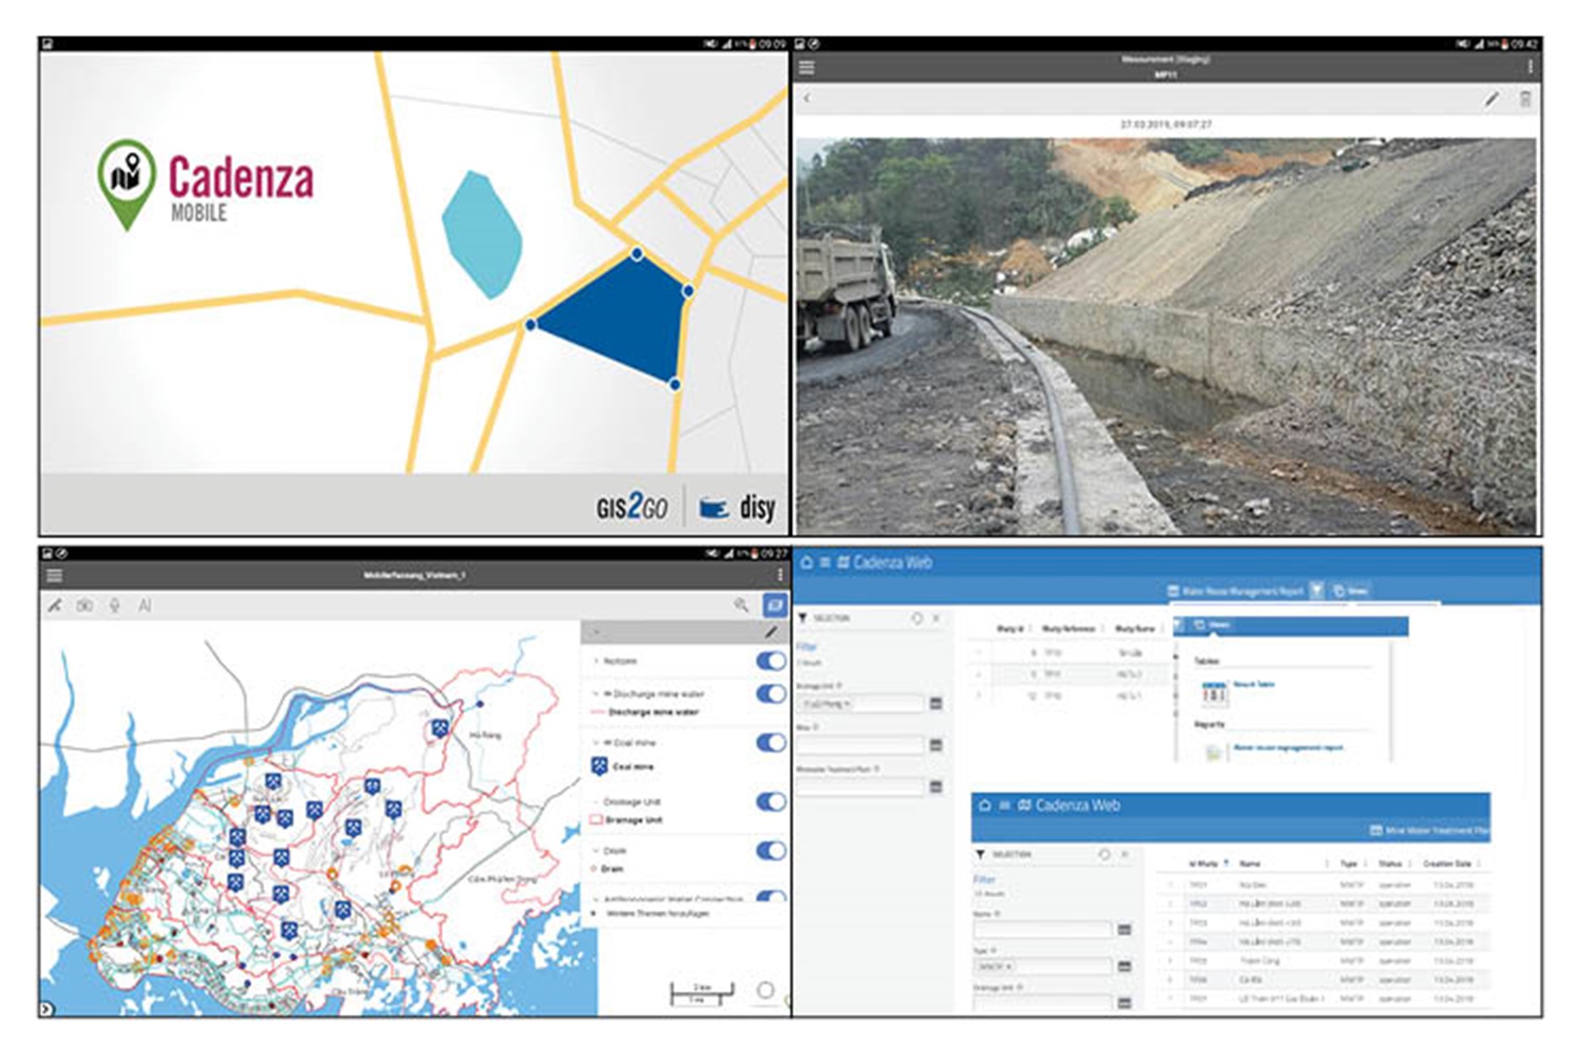The height and width of the screenshot is (1054, 1581).
Task: Expand the first layer group chevron
Action: coord(597,661)
